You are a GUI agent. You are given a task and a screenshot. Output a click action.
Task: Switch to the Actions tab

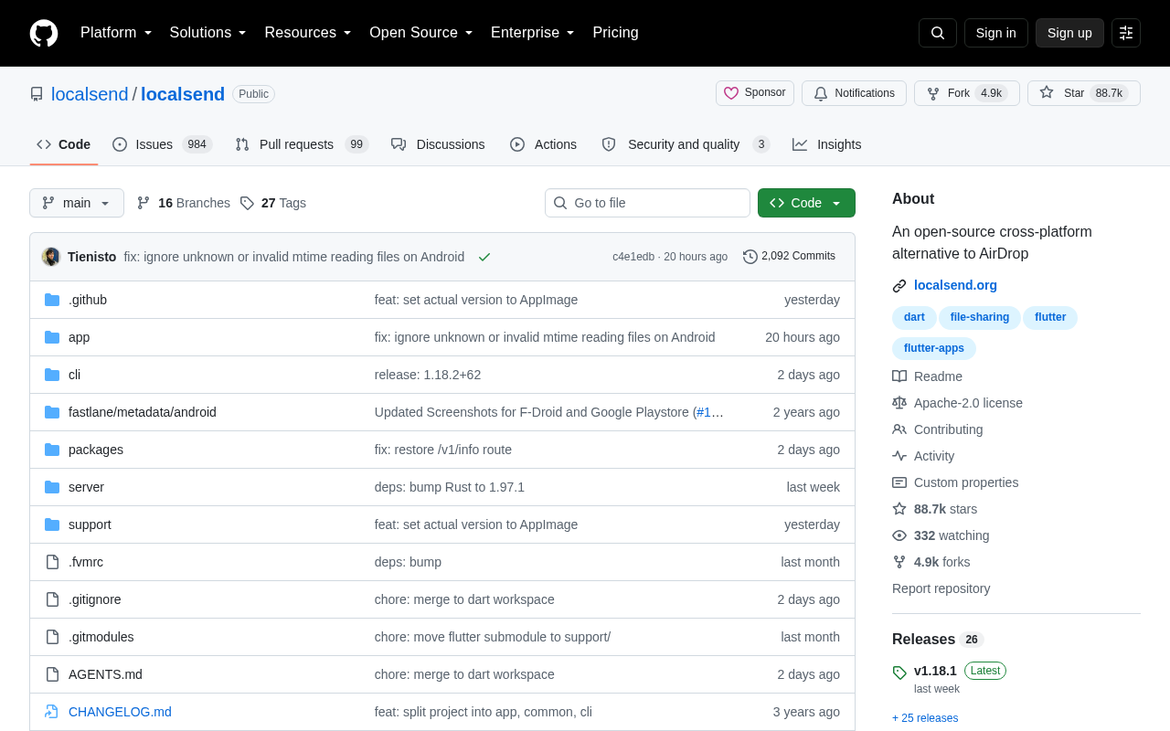point(543,144)
